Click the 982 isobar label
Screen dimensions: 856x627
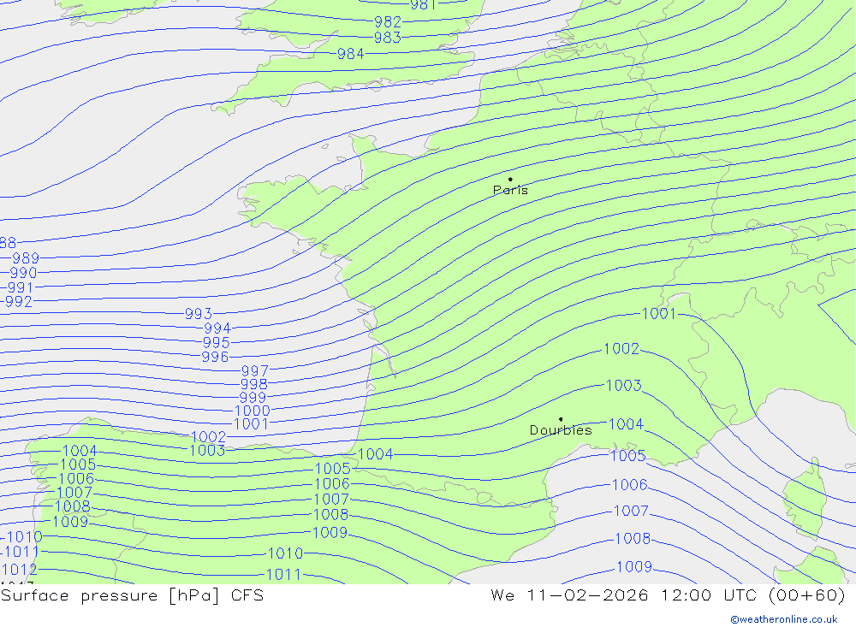(x=388, y=22)
